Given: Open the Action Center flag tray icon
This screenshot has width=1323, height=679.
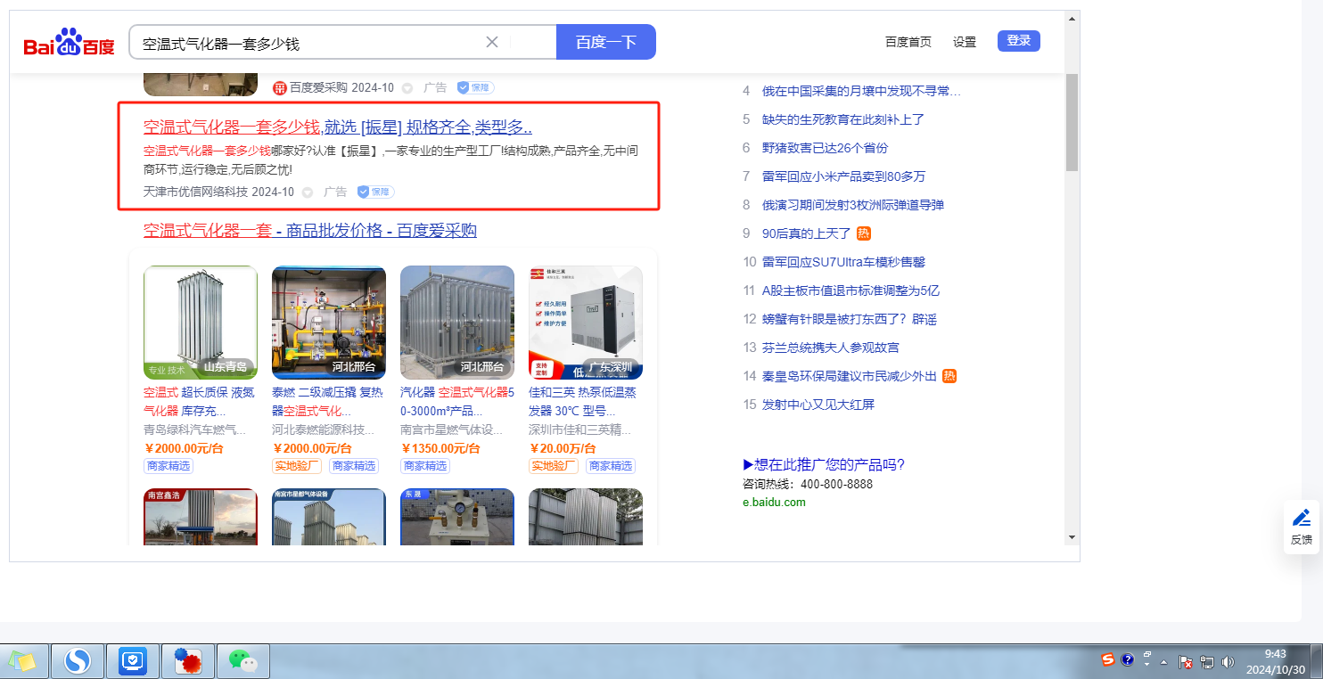Looking at the screenshot, I should [1186, 662].
